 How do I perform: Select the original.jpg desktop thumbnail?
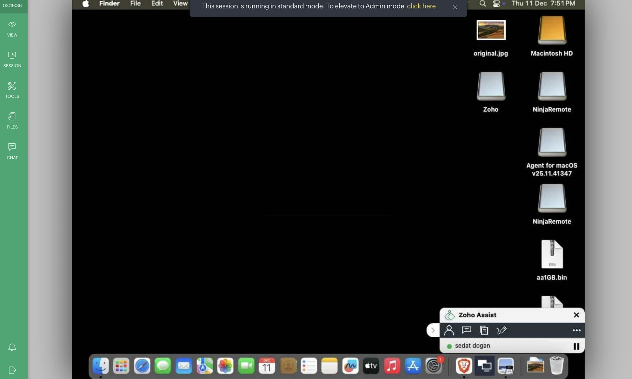click(491, 30)
